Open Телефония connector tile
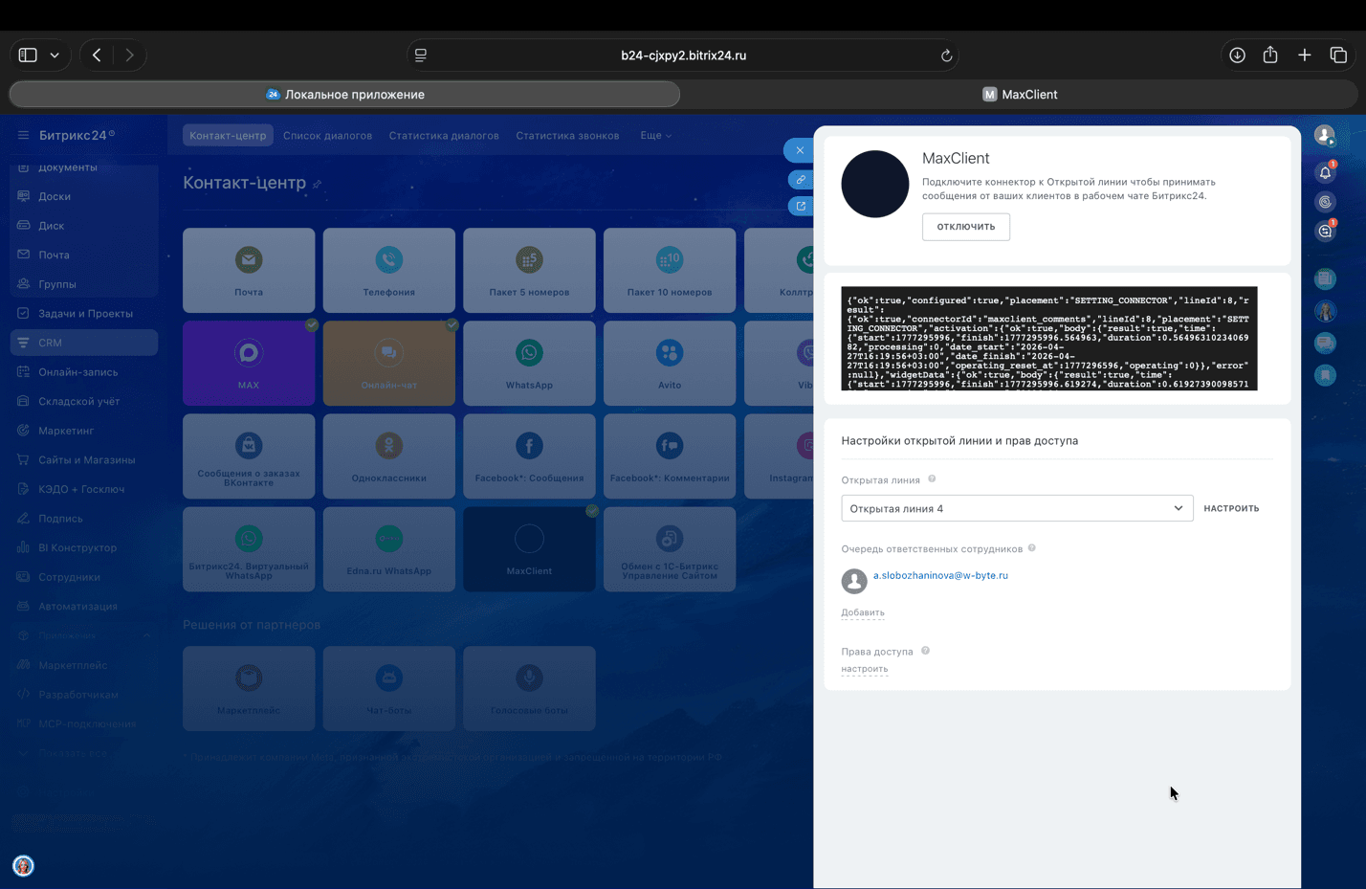Viewport: 1366px width, 889px height. (389, 270)
